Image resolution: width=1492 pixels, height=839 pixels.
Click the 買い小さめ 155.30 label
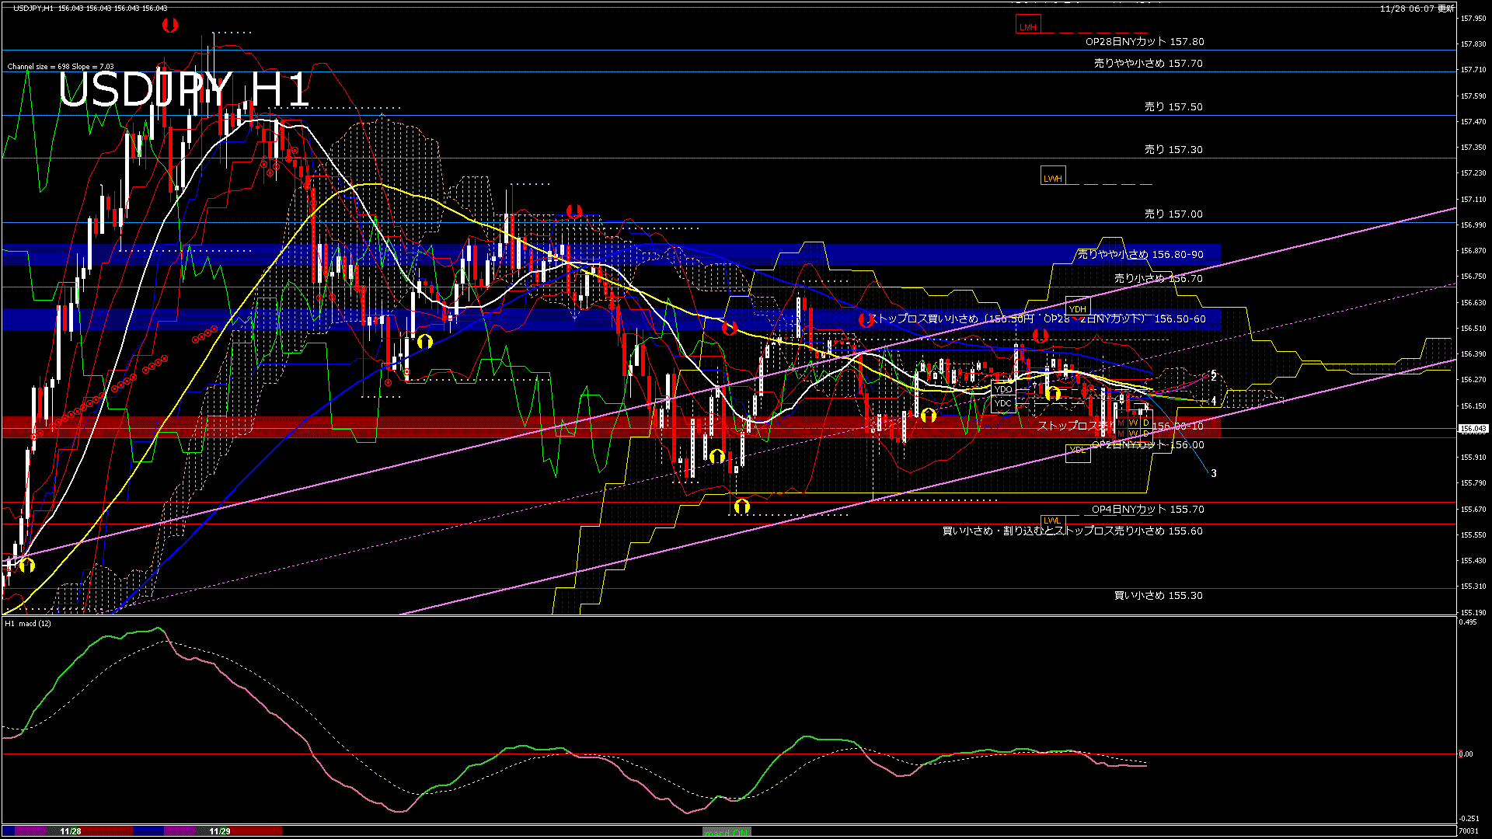click(1158, 596)
